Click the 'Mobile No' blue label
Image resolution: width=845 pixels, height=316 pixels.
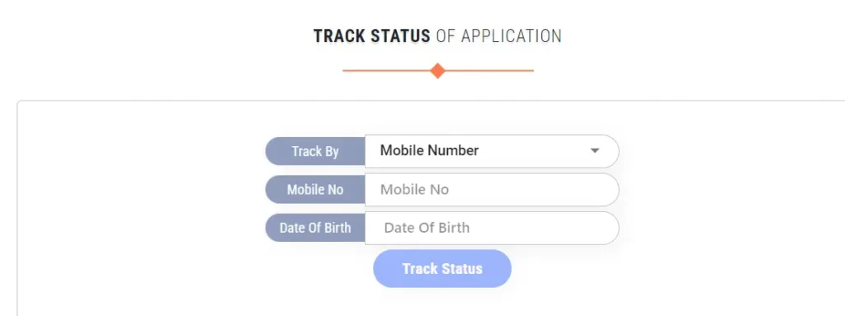tap(315, 189)
